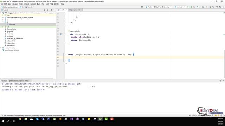Open Task View on the taskbar
Screen dimensions: 225x126
(14, 121)
